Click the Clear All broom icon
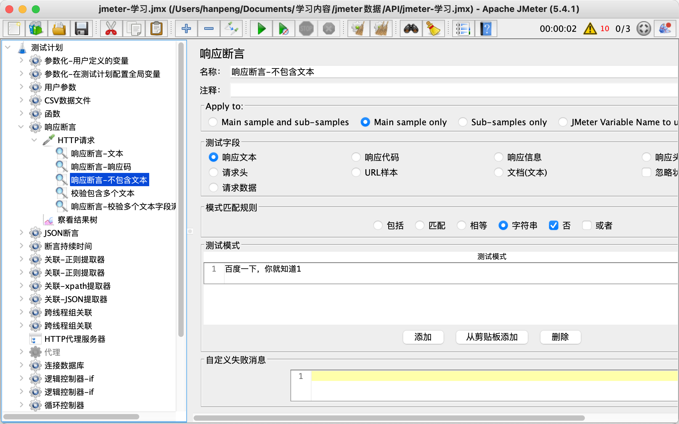The width and height of the screenshot is (679, 424). (381, 29)
